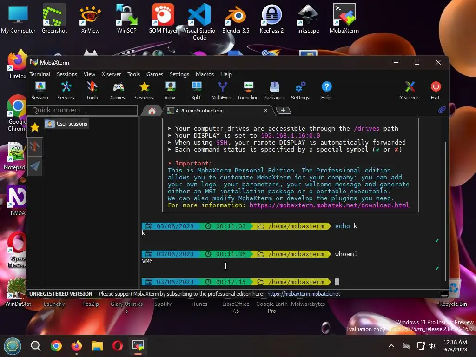Open the Settings gears toolbar icon

300,91
